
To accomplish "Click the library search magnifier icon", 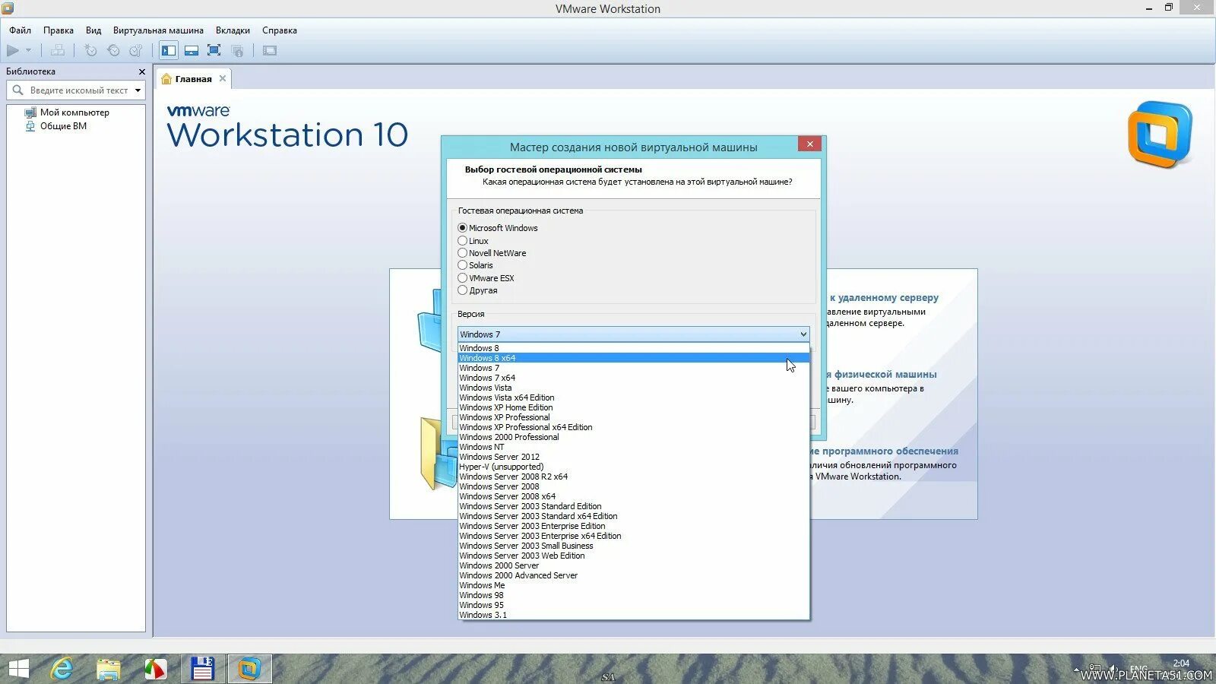I will coord(18,90).
